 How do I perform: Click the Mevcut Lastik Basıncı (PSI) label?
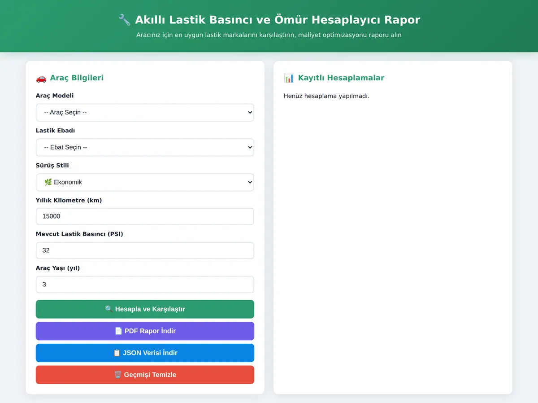tap(79, 234)
